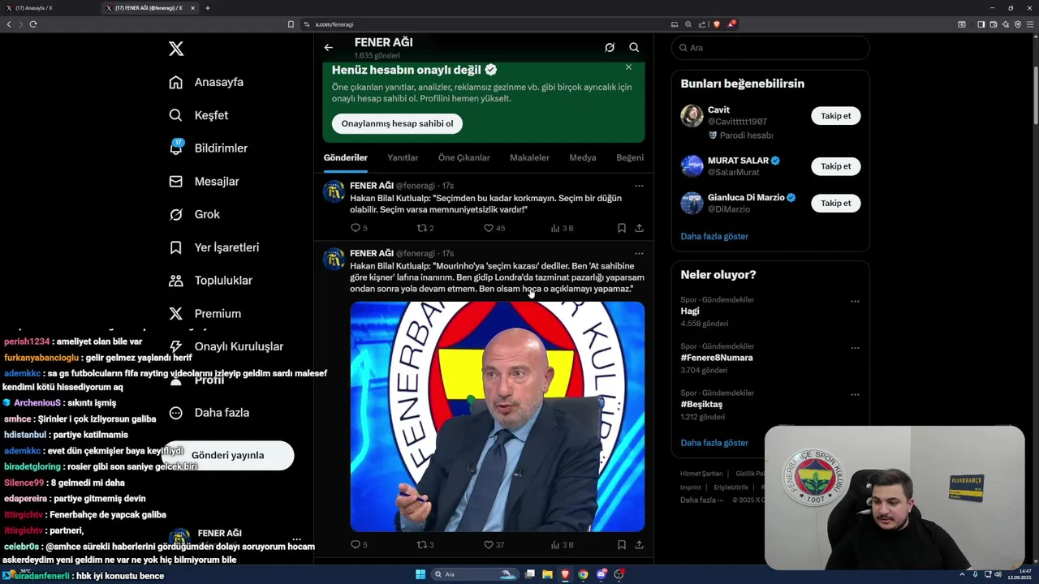Click Grok icon in the profile header
Viewport: 1039px width, 584px height.
610,47
